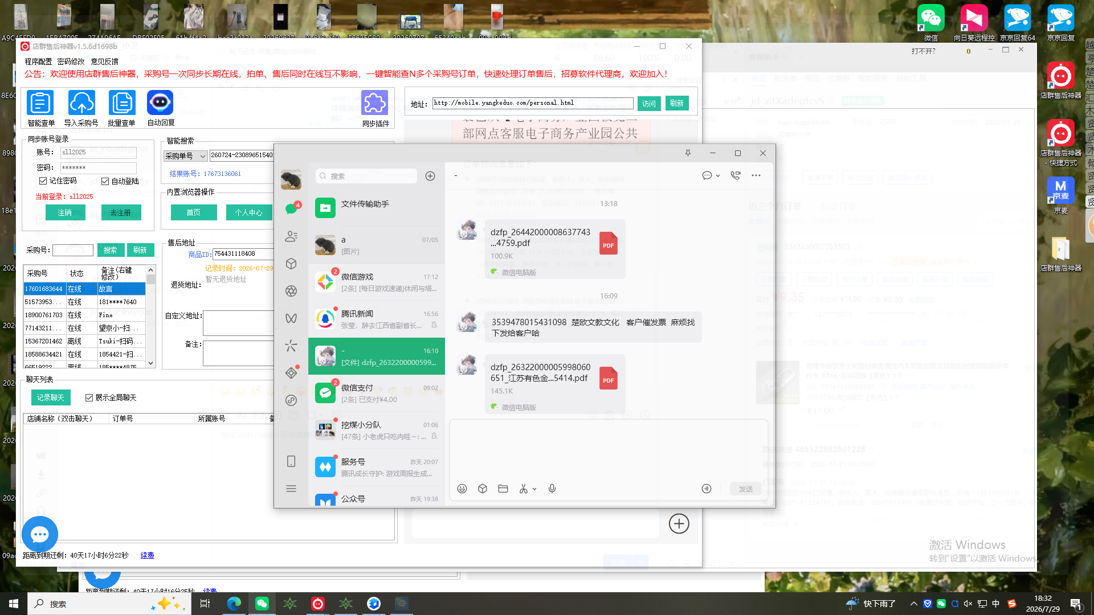This screenshot has height=615, width=1094.
Task: Open the 批量查单 tool
Action: pyautogui.click(x=122, y=103)
